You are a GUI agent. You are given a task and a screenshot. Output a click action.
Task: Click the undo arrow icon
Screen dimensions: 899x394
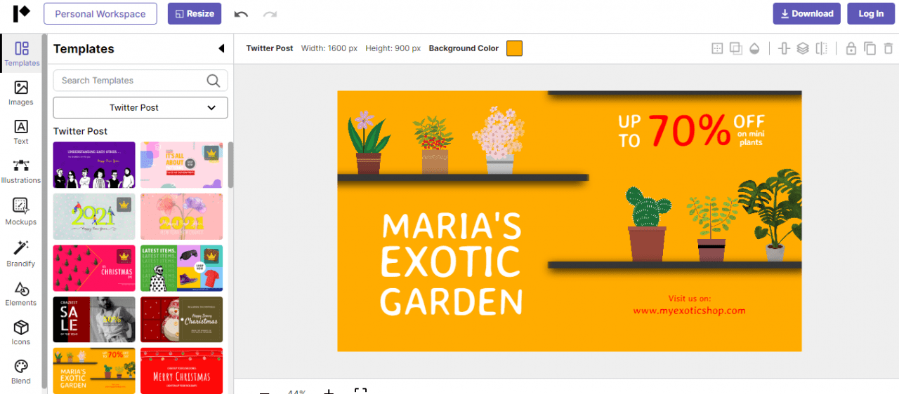point(241,14)
